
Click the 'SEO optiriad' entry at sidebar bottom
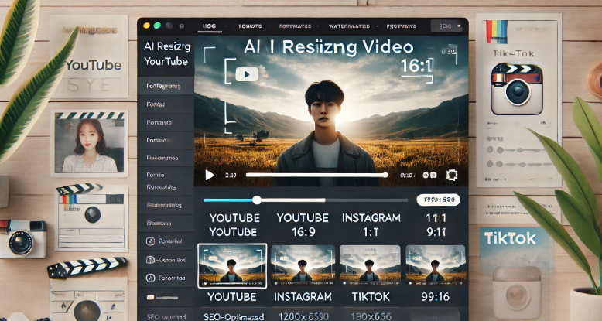click(x=166, y=316)
